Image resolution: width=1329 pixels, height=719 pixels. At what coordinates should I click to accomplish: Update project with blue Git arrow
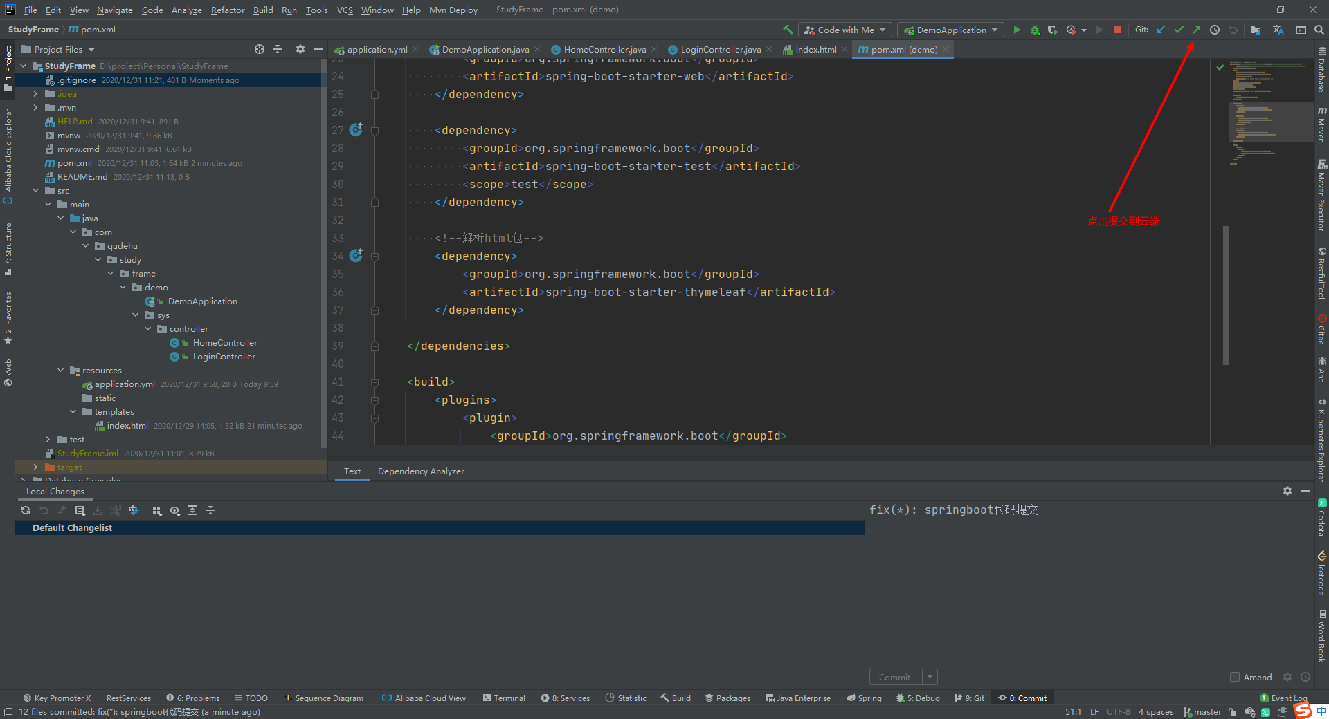[x=1161, y=30]
